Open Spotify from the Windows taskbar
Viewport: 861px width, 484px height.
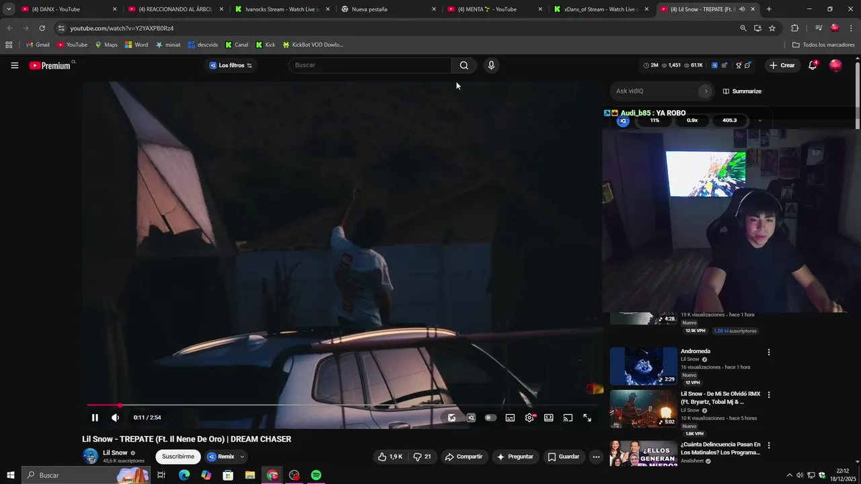316,475
